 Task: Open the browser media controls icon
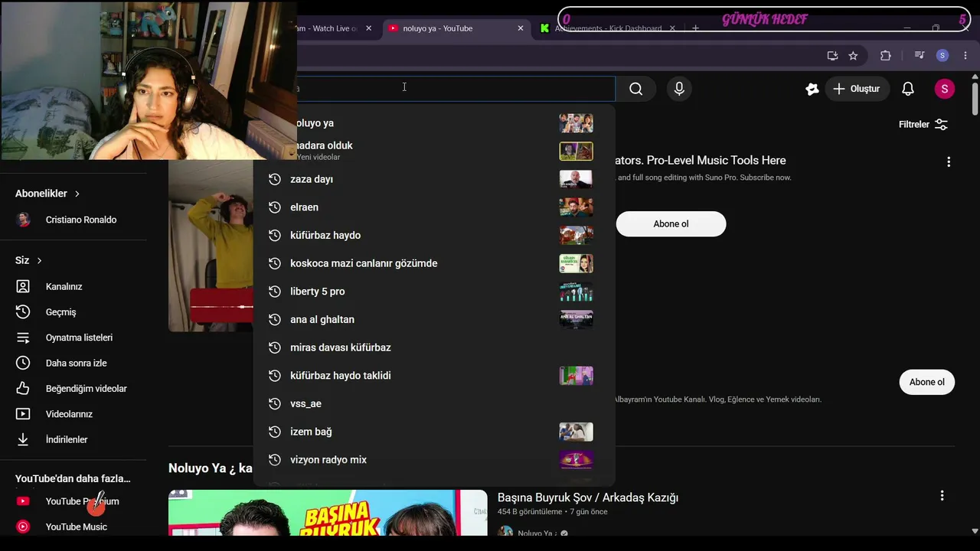[x=920, y=55]
